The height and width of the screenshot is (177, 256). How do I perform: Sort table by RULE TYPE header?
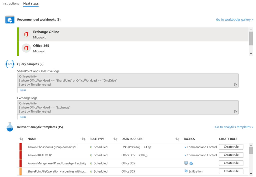pos(97,139)
